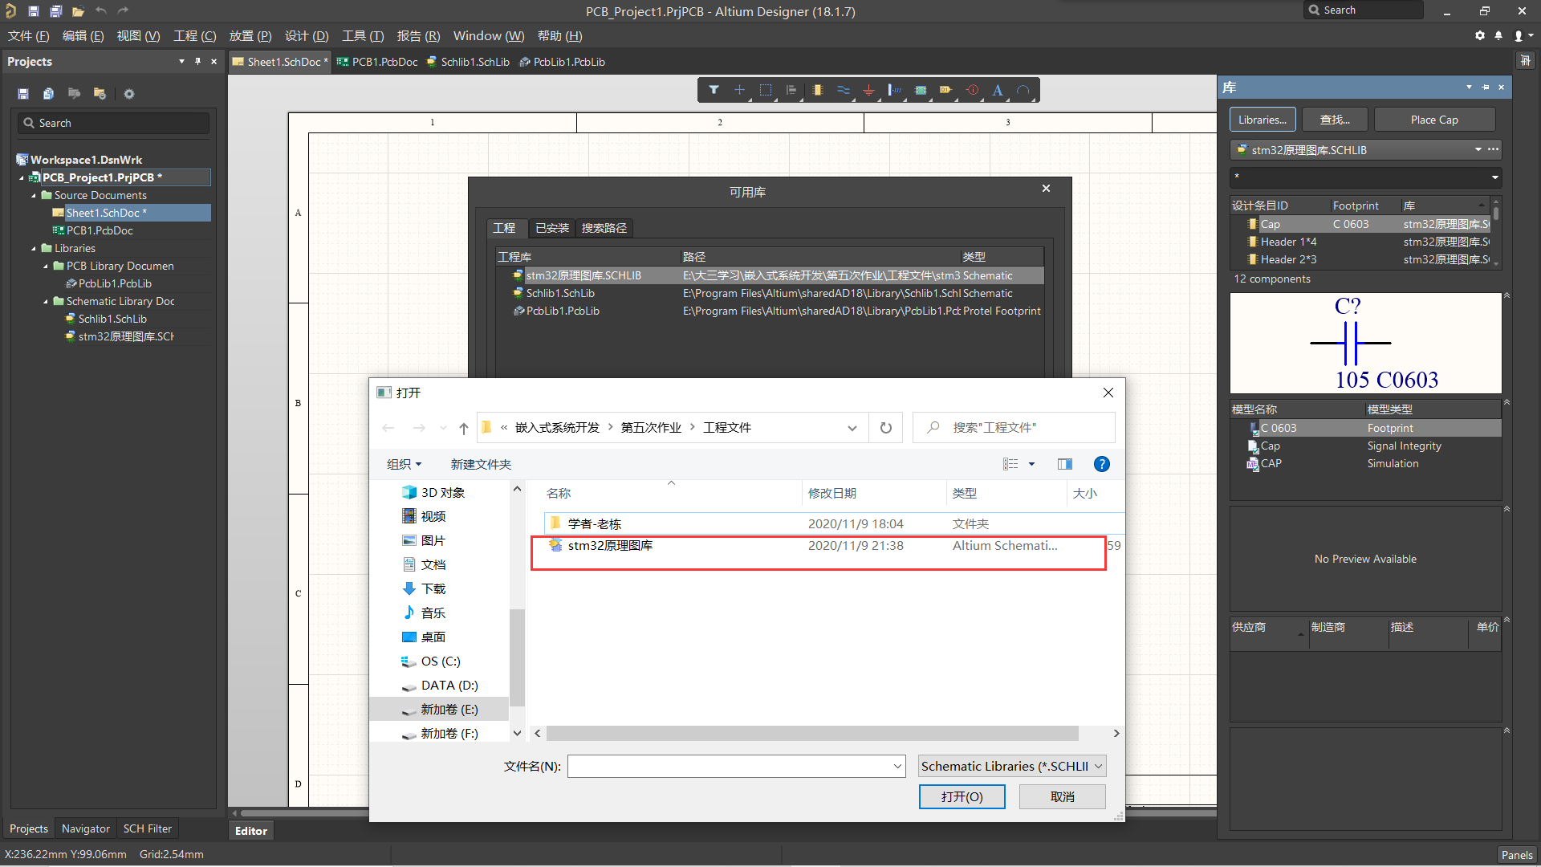
Task: Open the 组织 dropdown menu
Action: (404, 464)
